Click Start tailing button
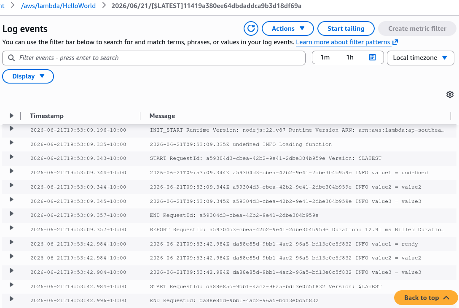 (x=346, y=28)
